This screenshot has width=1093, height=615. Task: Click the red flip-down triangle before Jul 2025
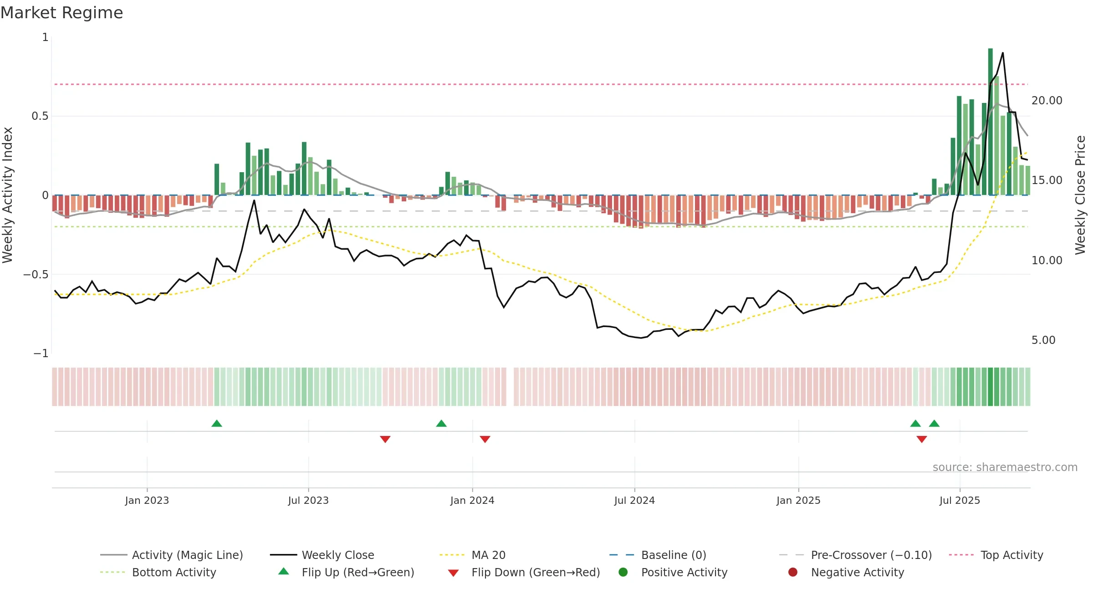coord(922,439)
